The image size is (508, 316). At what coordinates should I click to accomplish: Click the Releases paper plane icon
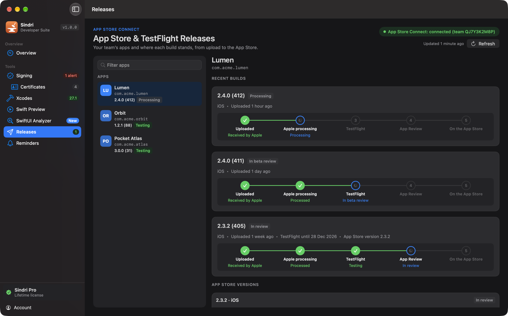click(10, 132)
